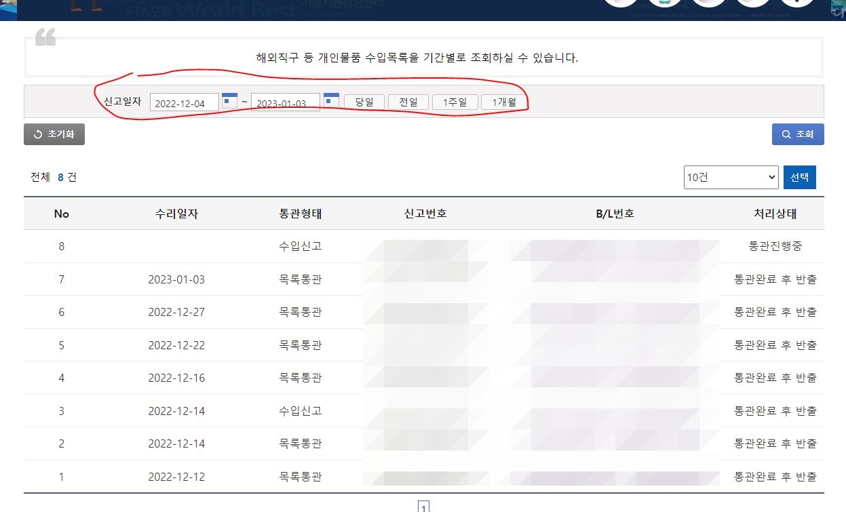Screen dimensions: 846x512
Task: Run the search with the 조회 button
Action: point(798,134)
